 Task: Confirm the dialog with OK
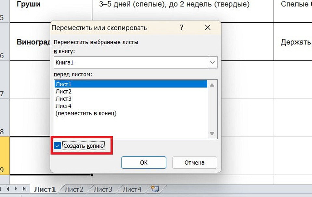click(144, 162)
